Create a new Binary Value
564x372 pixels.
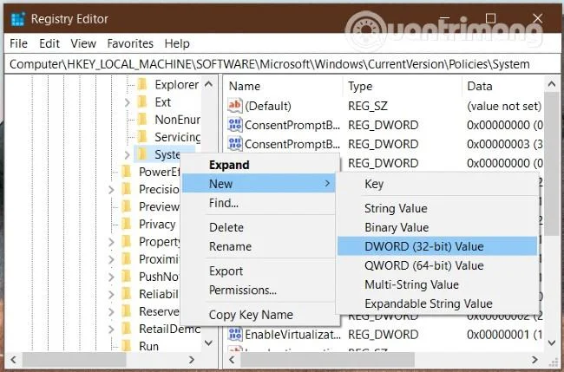click(437, 227)
